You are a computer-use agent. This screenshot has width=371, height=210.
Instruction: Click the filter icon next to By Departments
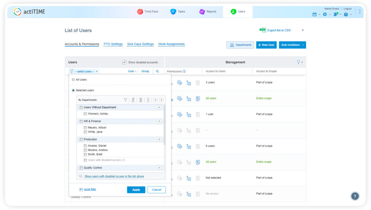click(x=125, y=100)
